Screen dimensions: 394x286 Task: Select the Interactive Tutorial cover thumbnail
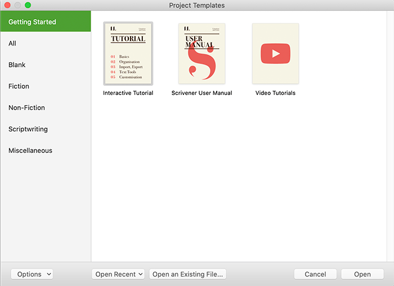[128, 54]
